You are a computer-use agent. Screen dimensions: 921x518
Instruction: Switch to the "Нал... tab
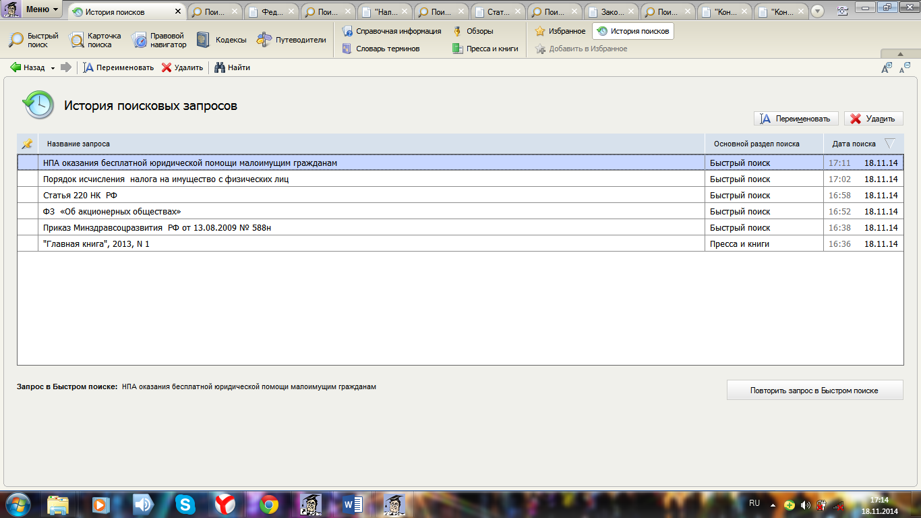pos(386,12)
